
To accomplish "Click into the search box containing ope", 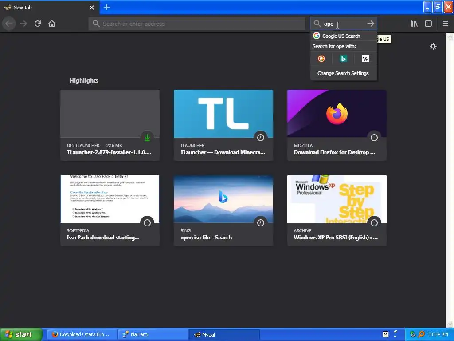I will (343, 24).
